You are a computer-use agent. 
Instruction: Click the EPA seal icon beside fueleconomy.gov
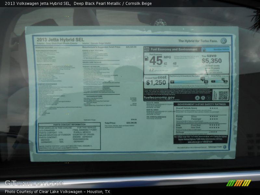197,98
